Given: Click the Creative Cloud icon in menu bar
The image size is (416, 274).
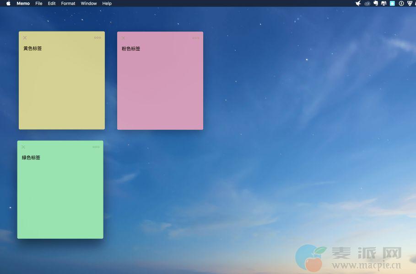Looking at the screenshot, I should [367, 3].
